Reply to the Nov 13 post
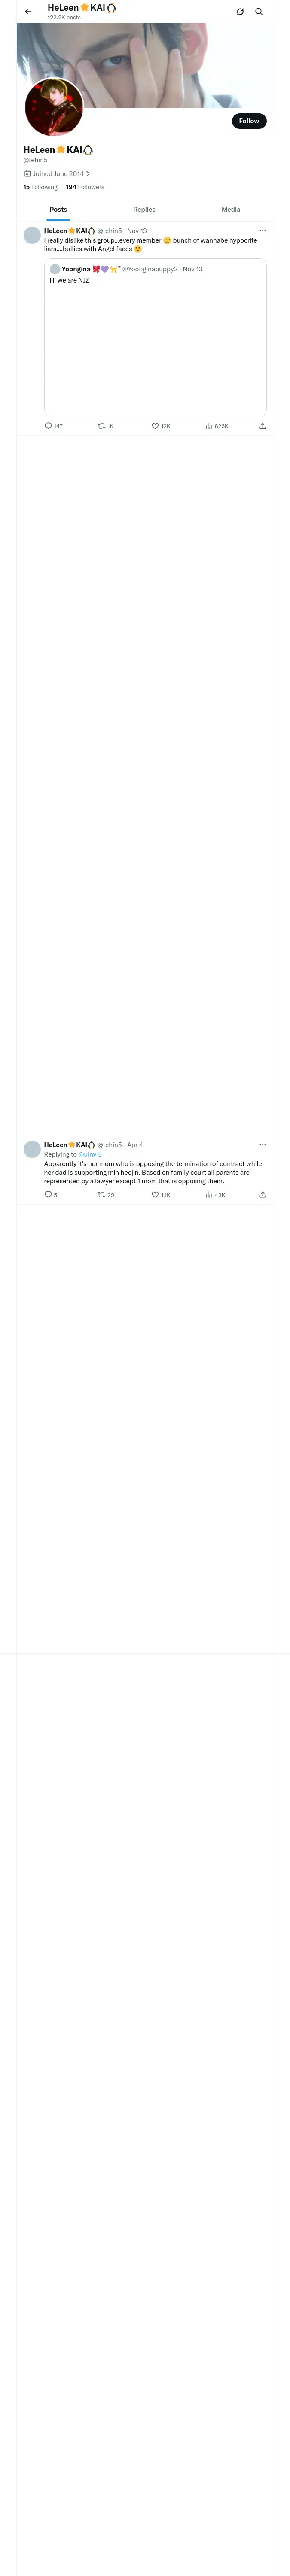 [48, 426]
